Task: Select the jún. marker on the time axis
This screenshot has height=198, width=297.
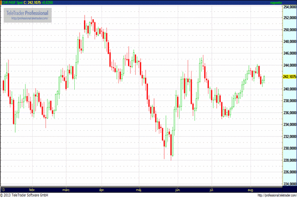Action: [177, 190]
